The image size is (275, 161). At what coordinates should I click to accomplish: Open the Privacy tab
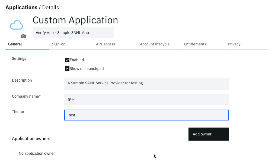[x=247, y=45]
